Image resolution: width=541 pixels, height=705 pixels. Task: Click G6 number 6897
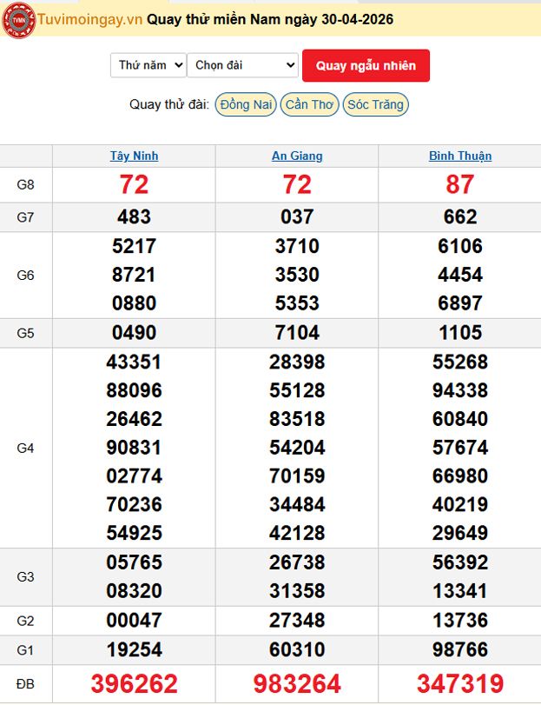460,303
